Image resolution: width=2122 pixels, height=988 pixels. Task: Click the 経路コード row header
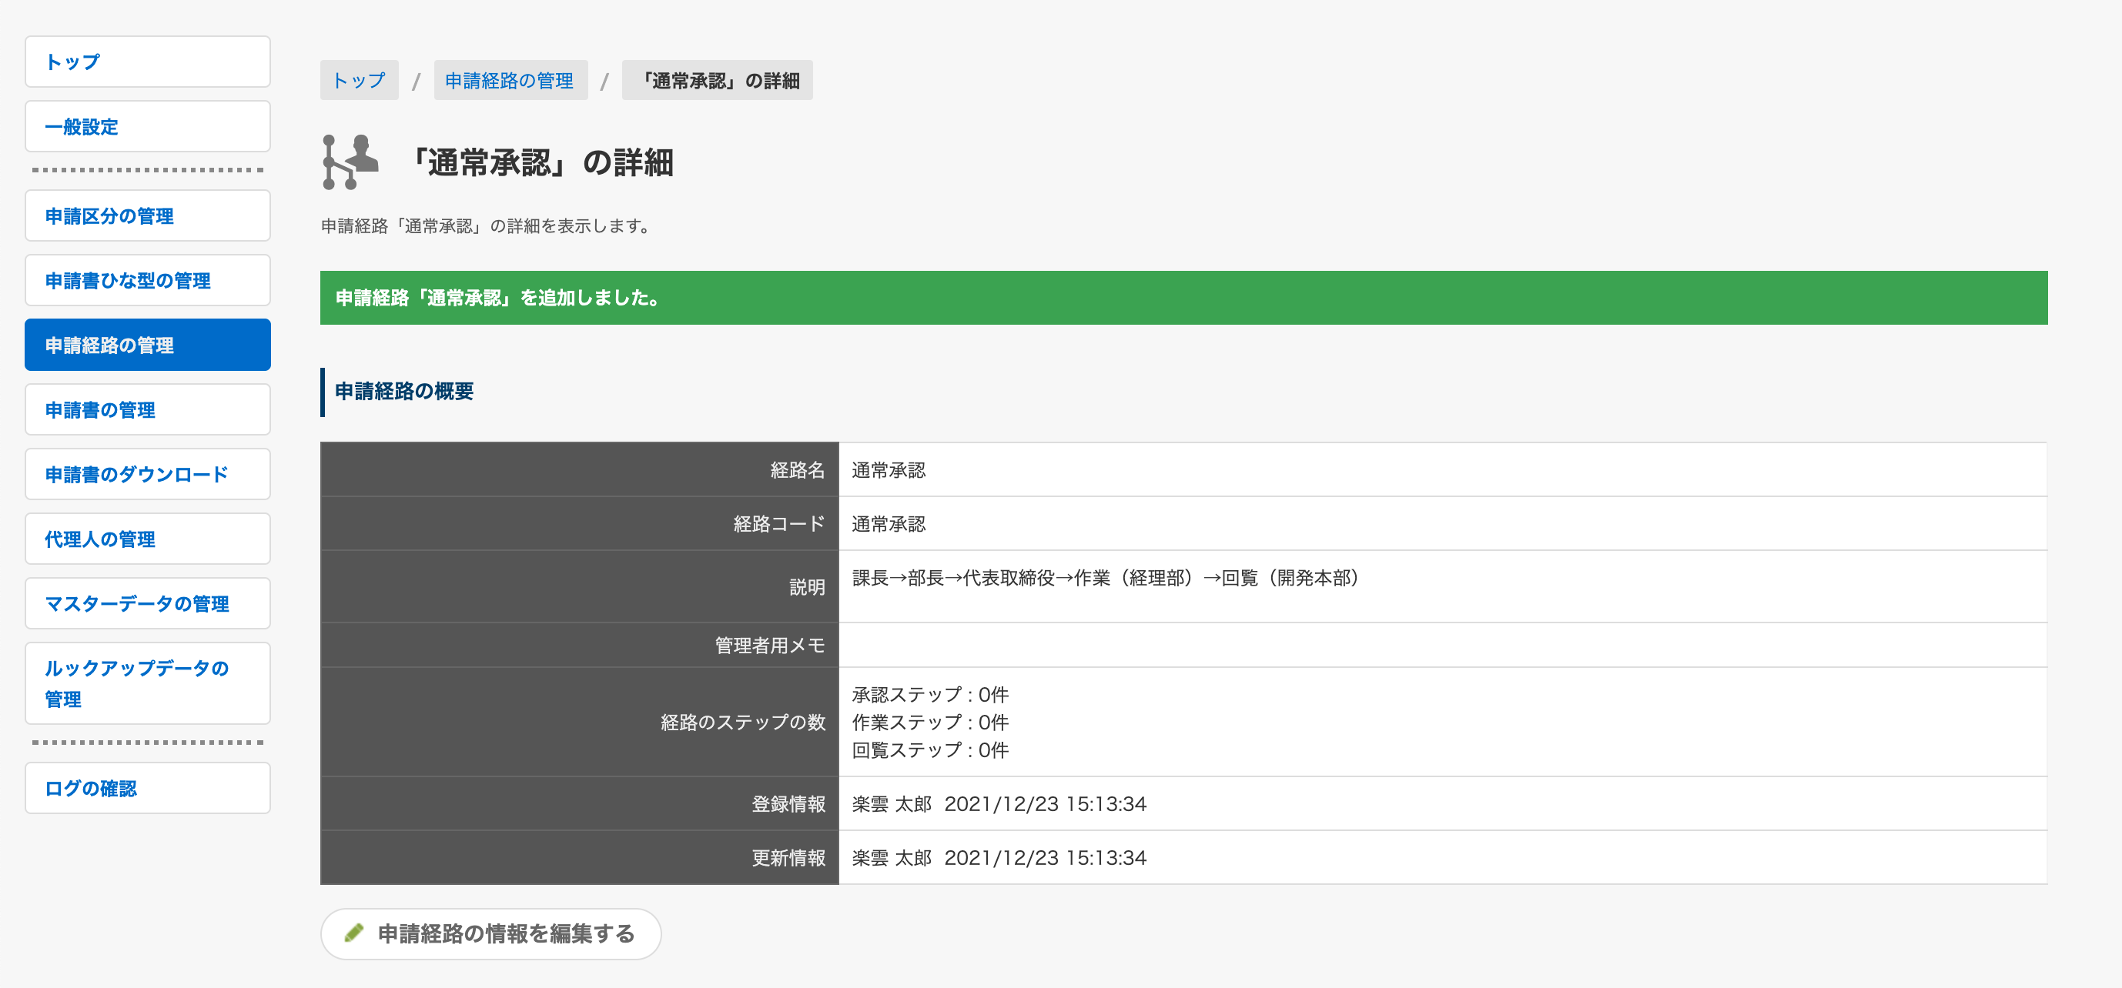580,525
